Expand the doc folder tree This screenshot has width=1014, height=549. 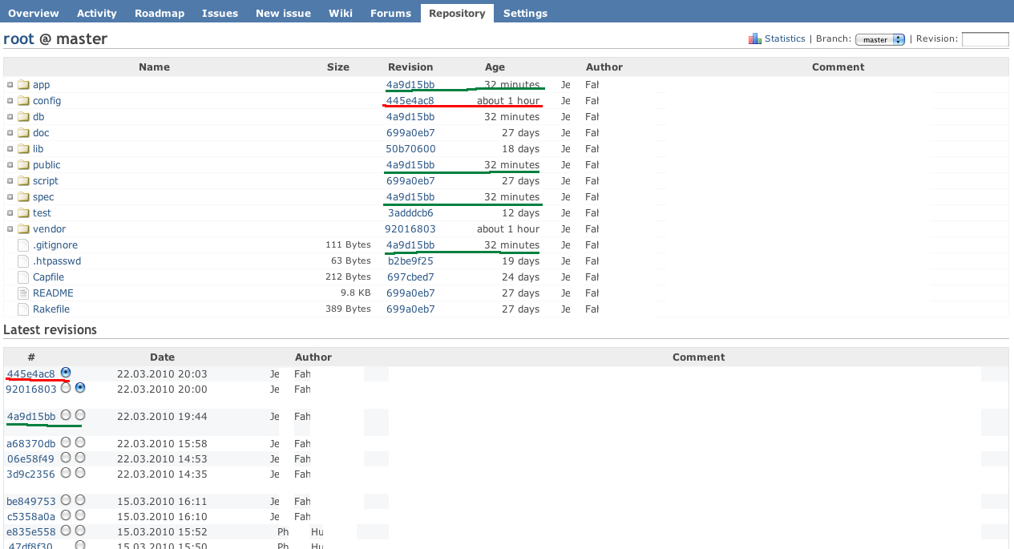pos(10,133)
